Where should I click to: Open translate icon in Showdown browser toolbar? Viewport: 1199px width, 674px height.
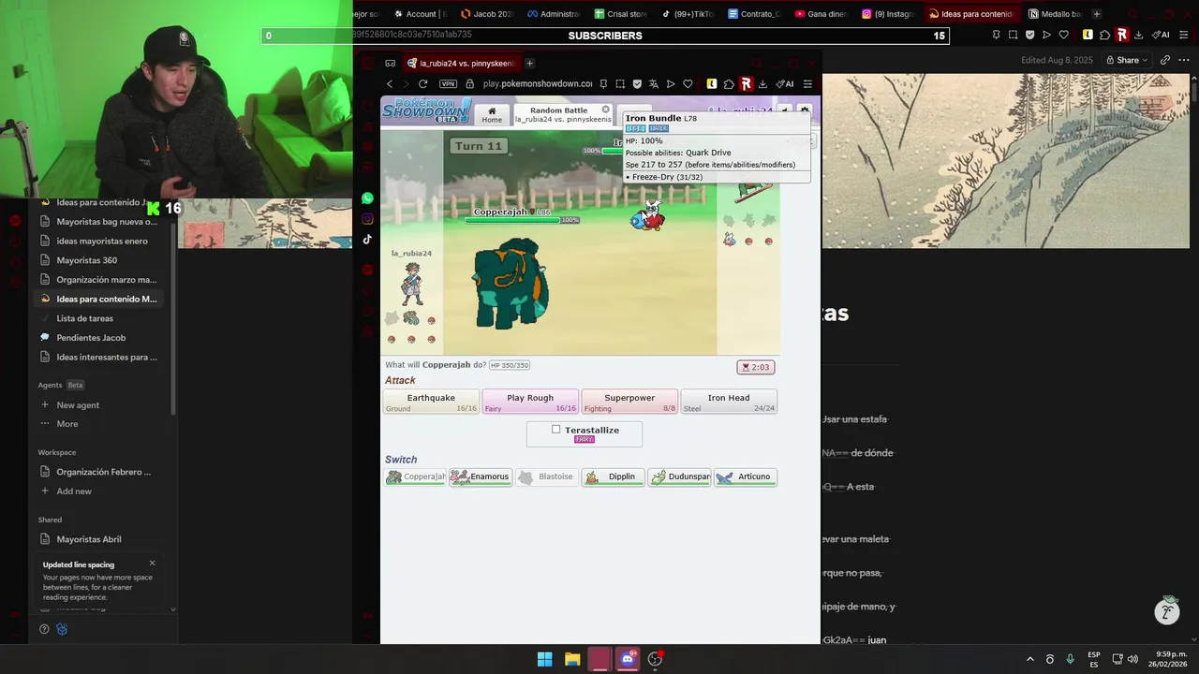pos(654,84)
